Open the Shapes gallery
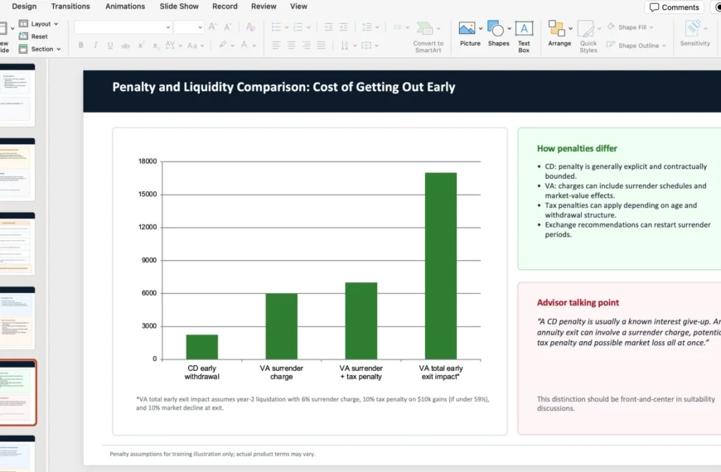This screenshot has height=472, width=721. (496, 29)
